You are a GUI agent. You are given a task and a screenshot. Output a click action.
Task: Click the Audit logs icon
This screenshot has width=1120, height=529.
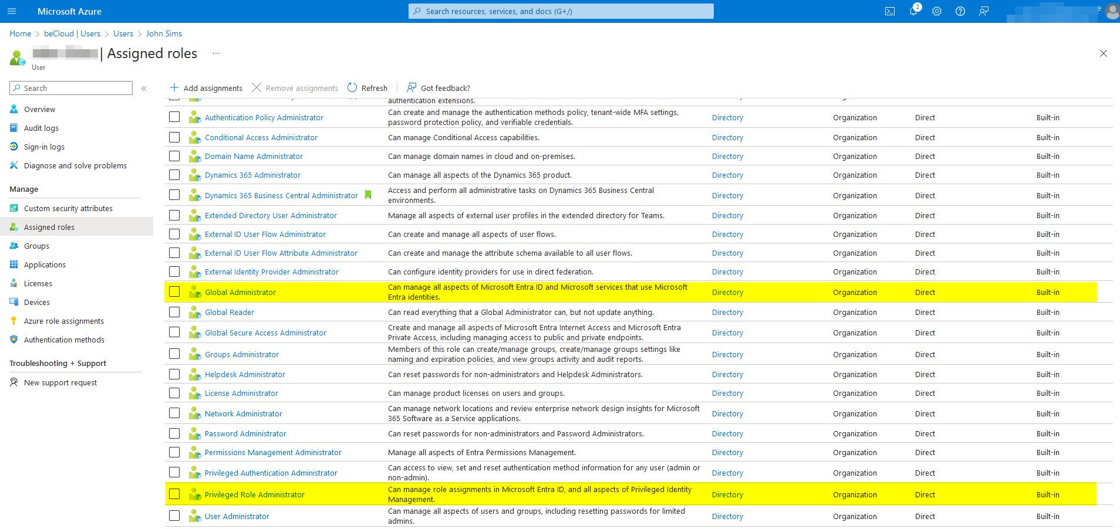click(14, 128)
